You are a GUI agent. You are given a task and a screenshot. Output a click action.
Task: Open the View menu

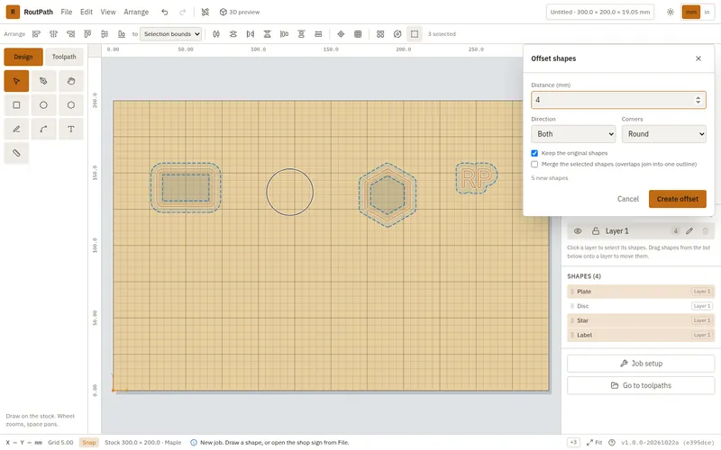pyautogui.click(x=108, y=12)
